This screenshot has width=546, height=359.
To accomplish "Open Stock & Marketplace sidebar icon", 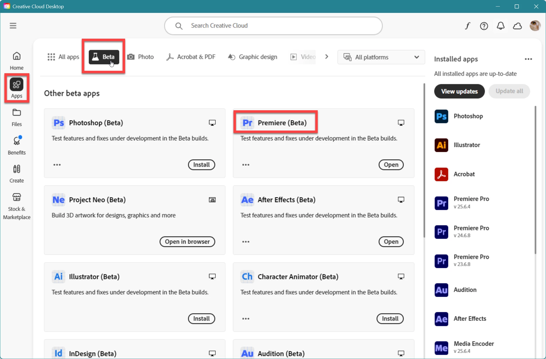I will click(17, 206).
